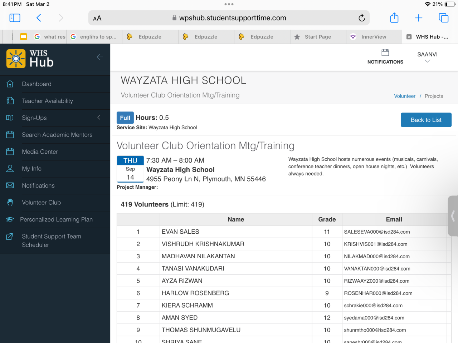
Task: Go back using the browser back arrow
Action: [39, 18]
